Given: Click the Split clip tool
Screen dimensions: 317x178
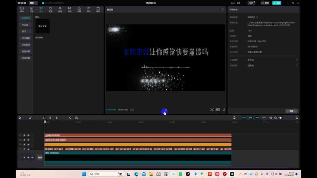Looking at the screenshot, I should 44,118.
